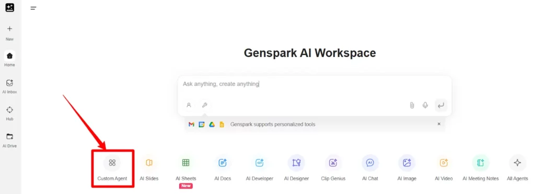Click the Genspark logo icon
Image resolution: width=535 pixels, height=194 pixels.
tap(9, 7)
